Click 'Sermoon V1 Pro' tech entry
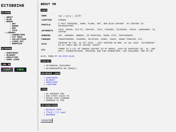Viewport: 176px width, 132px height. pos(55,100)
